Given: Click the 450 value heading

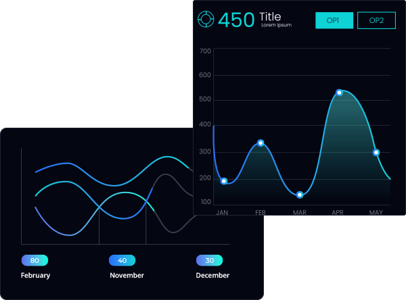Looking at the screenshot, I should [x=236, y=20].
